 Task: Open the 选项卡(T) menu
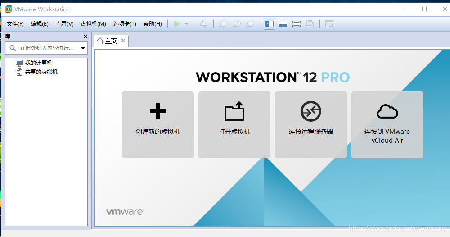(125, 24)
